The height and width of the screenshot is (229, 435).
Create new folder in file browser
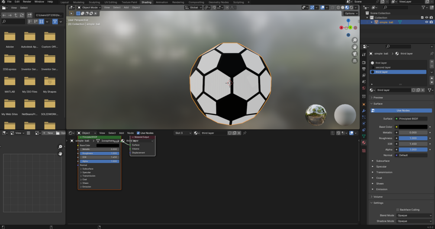(30, 15)
